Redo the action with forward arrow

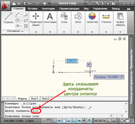pos(37,3)
